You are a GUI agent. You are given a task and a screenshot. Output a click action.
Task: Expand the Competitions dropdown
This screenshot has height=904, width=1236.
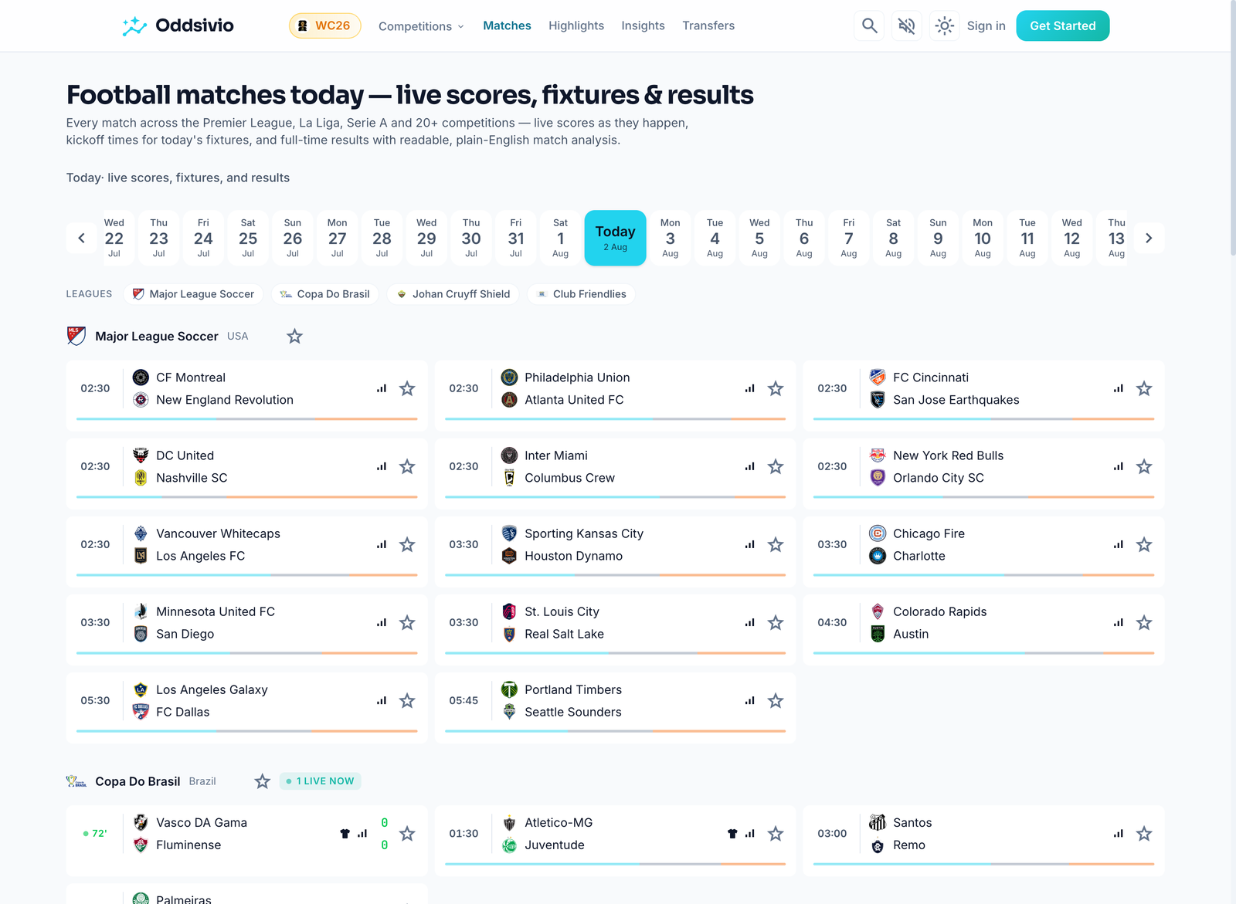click(421, 26)
